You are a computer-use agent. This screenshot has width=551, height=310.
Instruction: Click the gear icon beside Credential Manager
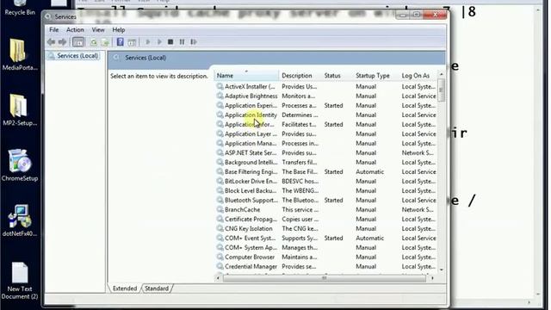click(220, 266)
